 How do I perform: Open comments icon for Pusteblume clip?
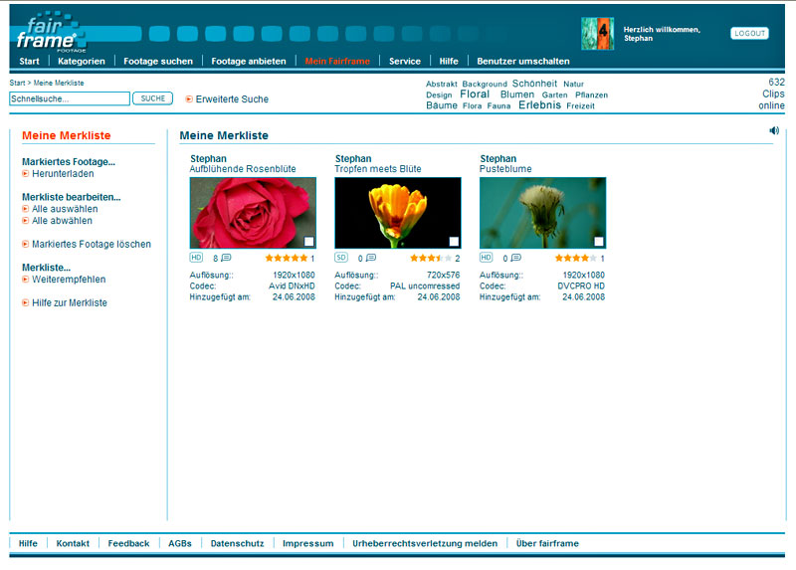coord(516,258)
